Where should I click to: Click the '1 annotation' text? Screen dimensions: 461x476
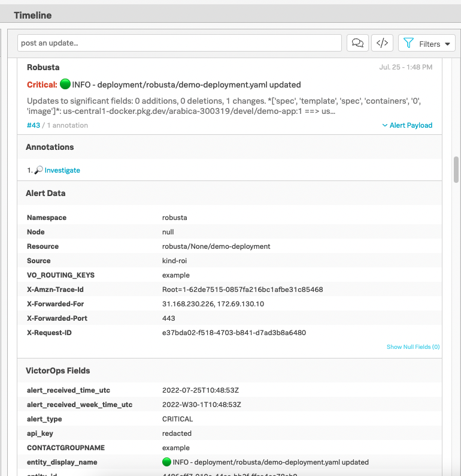coord(66,125)
